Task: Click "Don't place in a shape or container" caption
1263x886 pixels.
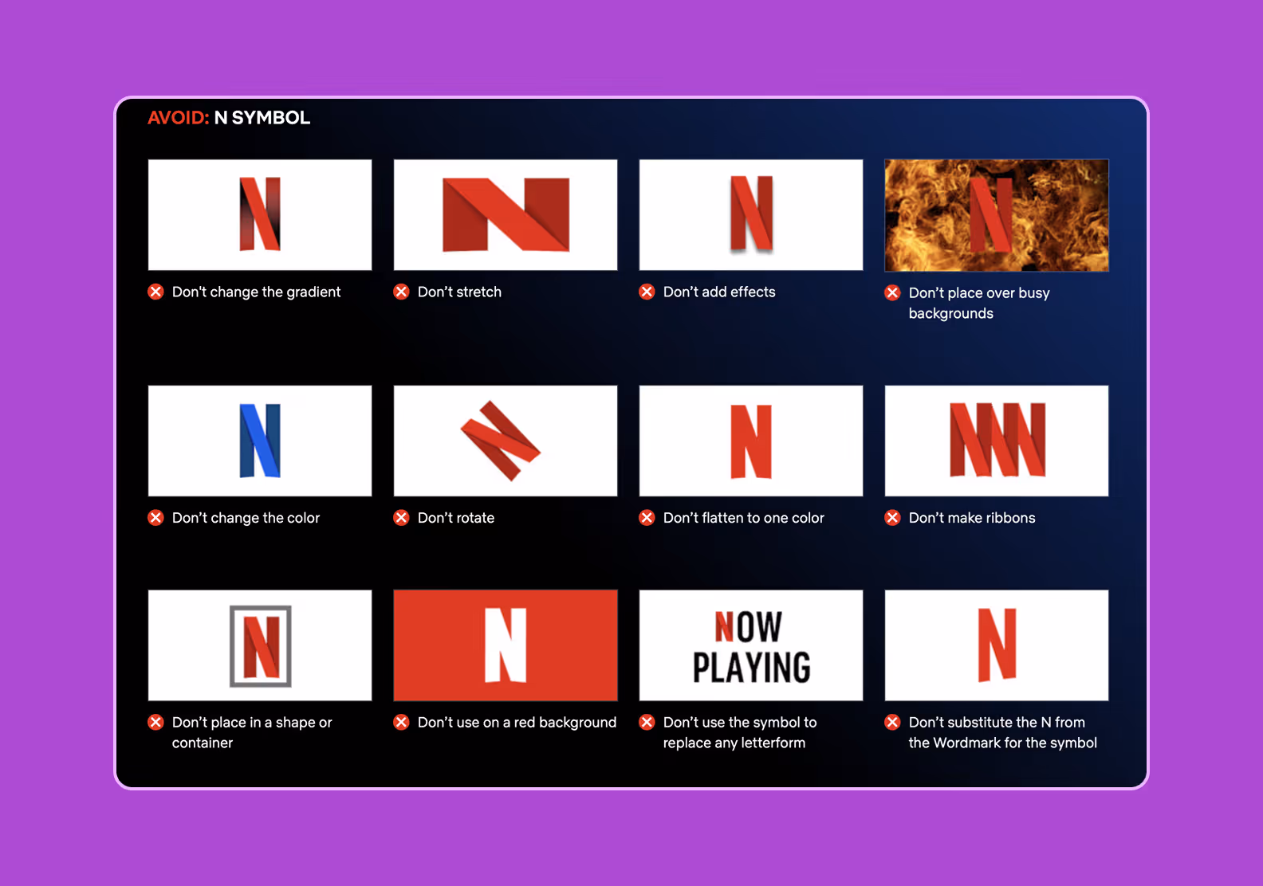Action: pyautogui.click(x=252, y=732)
